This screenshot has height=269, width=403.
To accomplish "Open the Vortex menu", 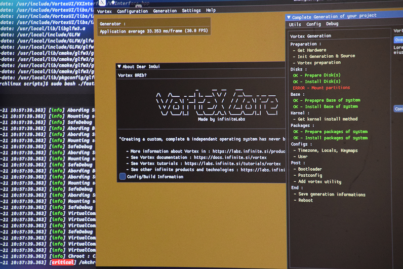I will 104,11.
